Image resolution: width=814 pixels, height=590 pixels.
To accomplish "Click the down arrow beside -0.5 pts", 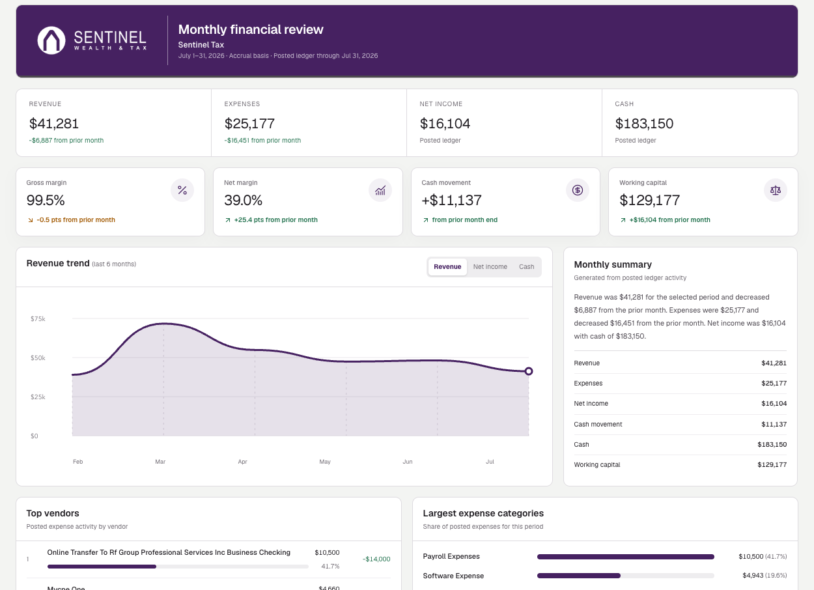I will coord(30,220).
